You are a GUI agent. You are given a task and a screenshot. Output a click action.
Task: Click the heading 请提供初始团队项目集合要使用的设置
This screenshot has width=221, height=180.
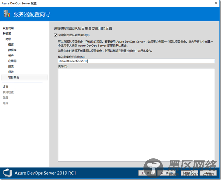tap(83, 29)
